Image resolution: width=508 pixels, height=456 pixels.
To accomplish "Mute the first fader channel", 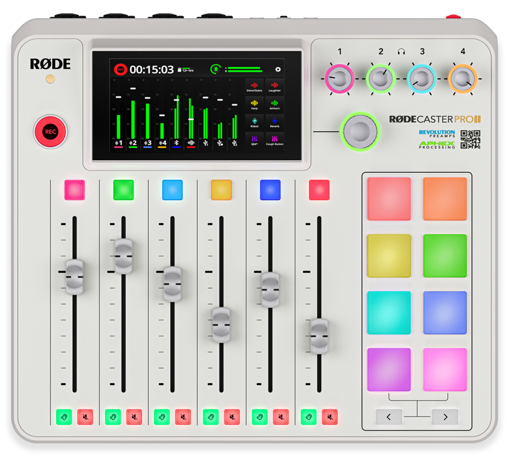I will click(x=85, y=417).
